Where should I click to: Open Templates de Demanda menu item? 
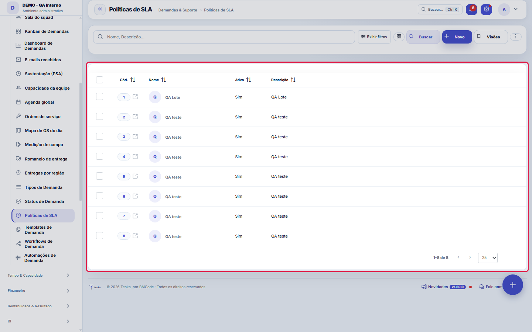(43, 230)
